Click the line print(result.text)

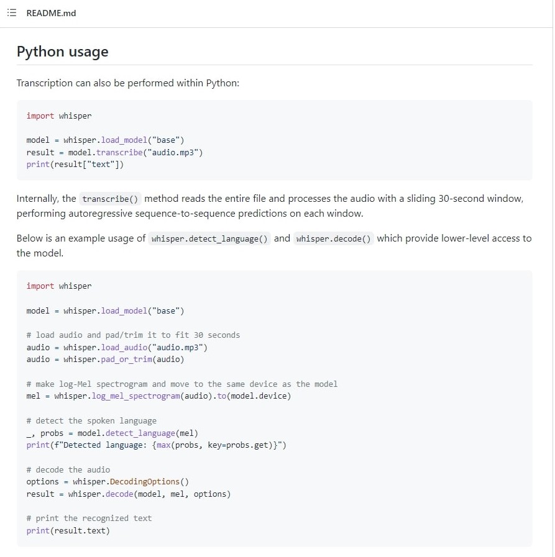68,531
